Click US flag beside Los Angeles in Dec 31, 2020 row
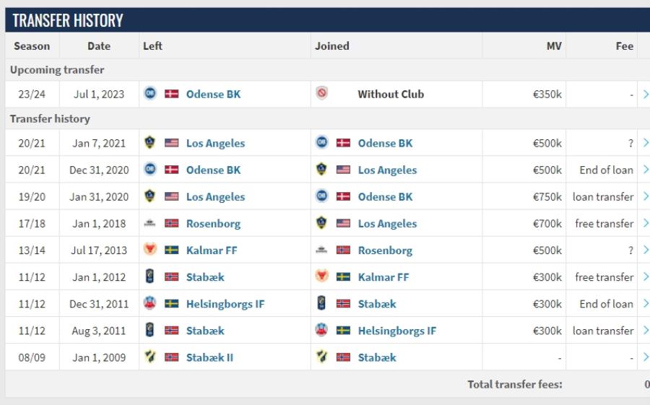The height and width of the screenshot is (405, 650). coord(343,170)
